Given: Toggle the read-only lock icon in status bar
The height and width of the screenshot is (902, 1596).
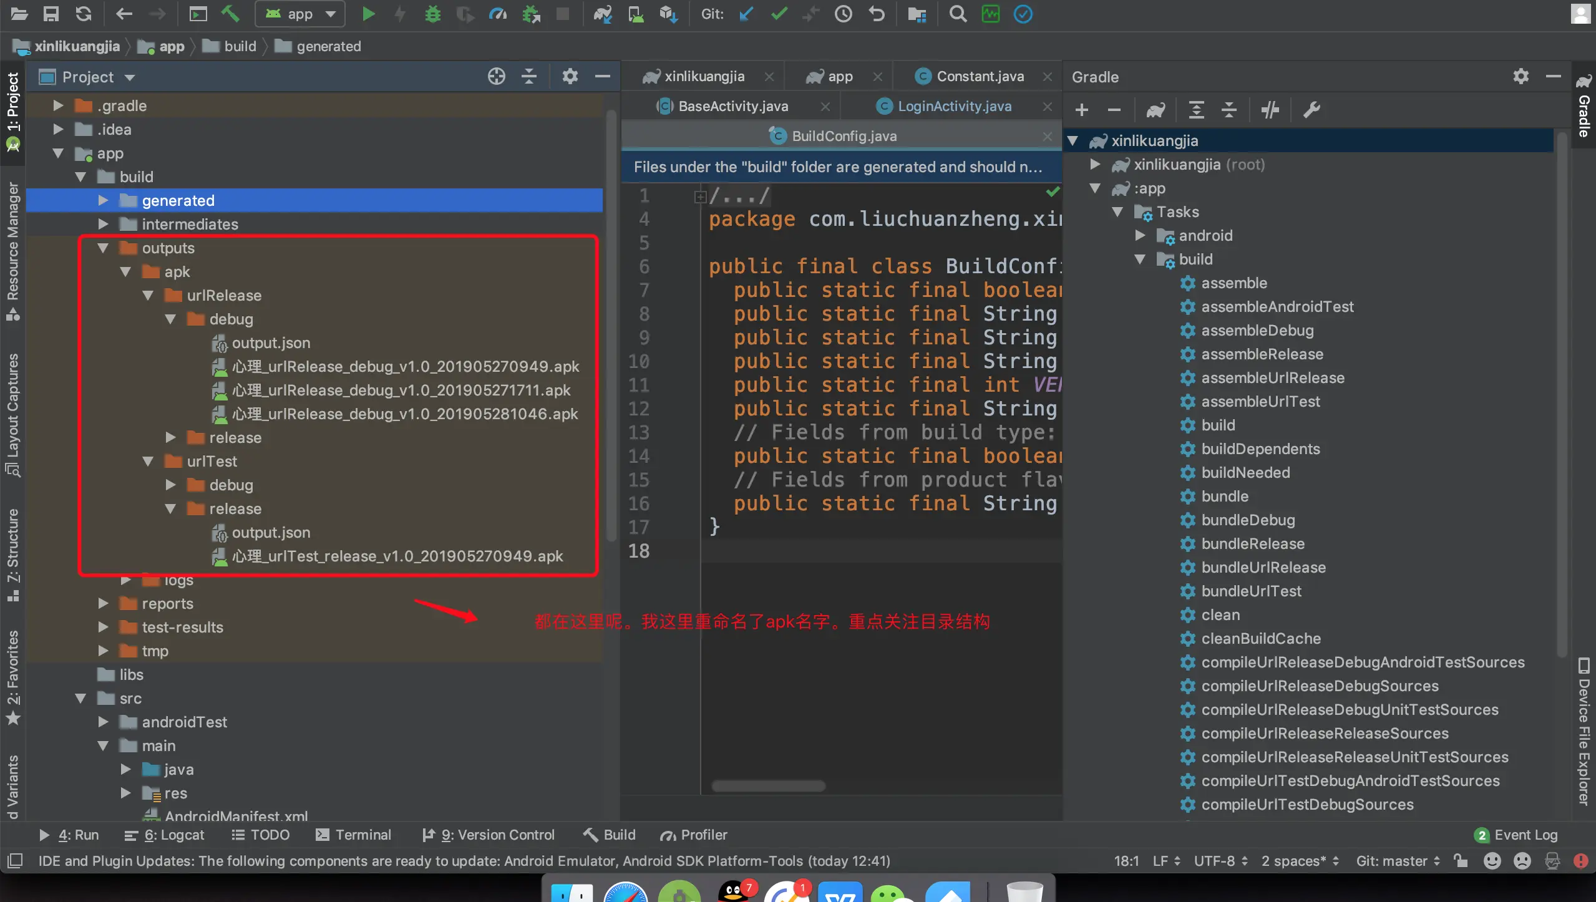Looking at the screenshot, I should coord(1461,861).
